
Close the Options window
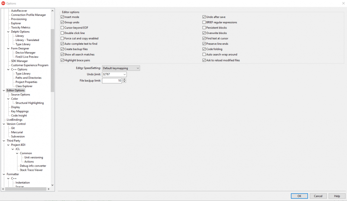pyautogui.click(x=343, y=3)
